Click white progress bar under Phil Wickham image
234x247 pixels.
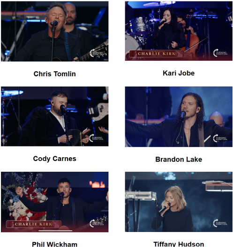(x=55, y=231)
